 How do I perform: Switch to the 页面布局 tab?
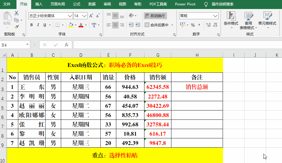point(58,4)
